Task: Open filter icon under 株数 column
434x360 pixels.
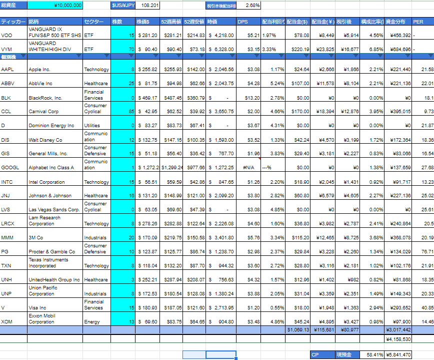Action: 131,56
